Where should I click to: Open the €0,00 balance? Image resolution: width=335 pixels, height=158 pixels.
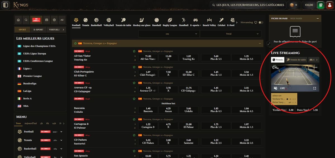[309, 5]
